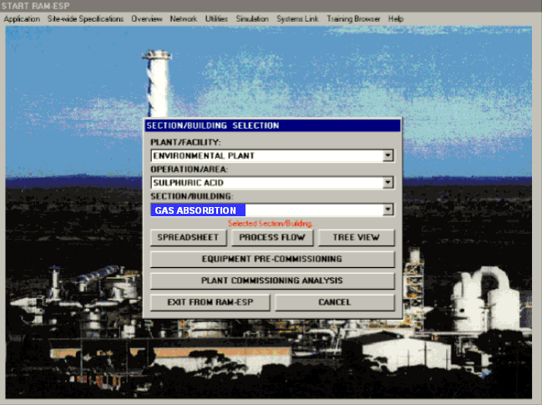Click the SECTION/BUILDING label
The image size is (542, 405).
[191, 196]
